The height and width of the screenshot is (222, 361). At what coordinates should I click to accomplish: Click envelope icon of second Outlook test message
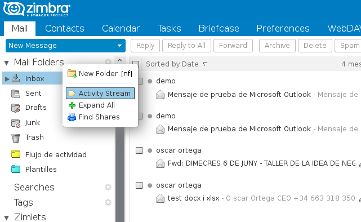161,129
